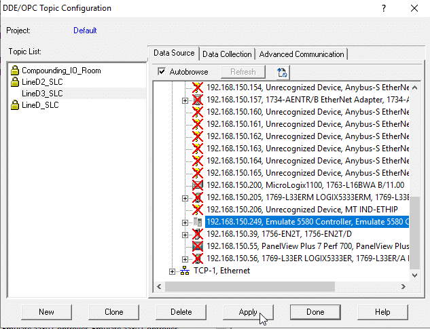Click the lock icon beside LineD_SLC

pyautogui.click(x=14, y=105)
